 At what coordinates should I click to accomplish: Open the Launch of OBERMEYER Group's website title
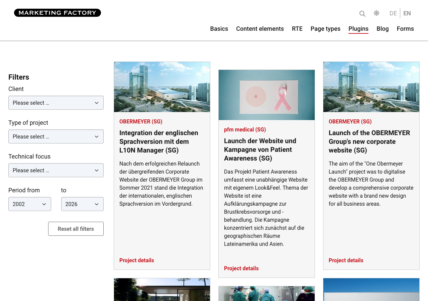[x=369, y=141]
